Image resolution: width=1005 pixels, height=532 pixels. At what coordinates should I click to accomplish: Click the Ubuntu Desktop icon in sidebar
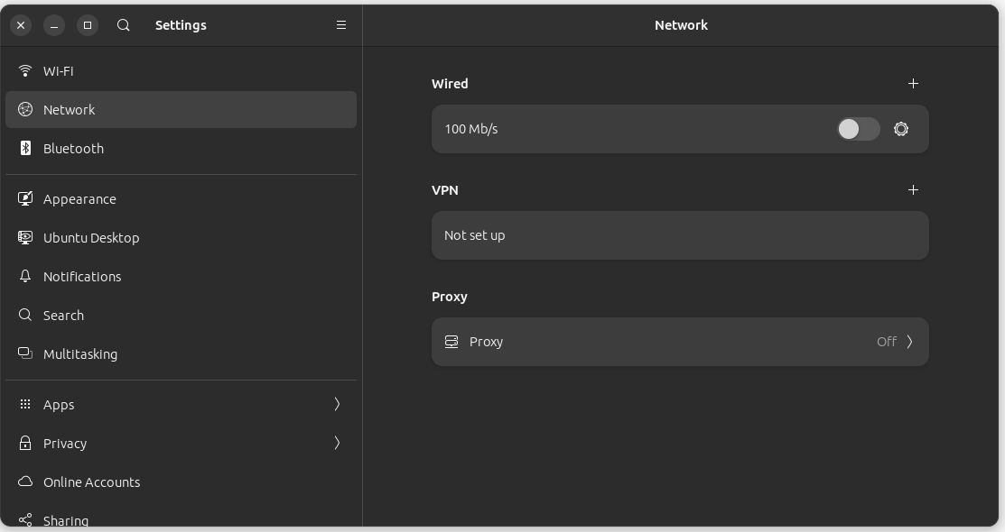25,237
